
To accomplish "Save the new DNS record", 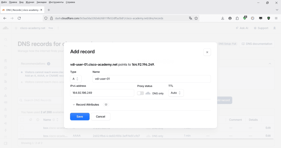I will [x=80, y=117].
